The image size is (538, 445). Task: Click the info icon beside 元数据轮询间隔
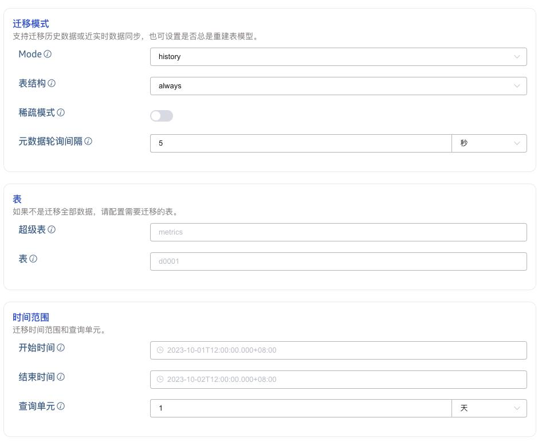click(88, 141)
